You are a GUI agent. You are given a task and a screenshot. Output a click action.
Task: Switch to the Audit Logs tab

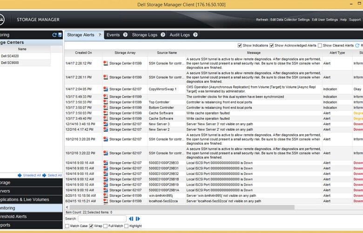(x=180, y=35)
